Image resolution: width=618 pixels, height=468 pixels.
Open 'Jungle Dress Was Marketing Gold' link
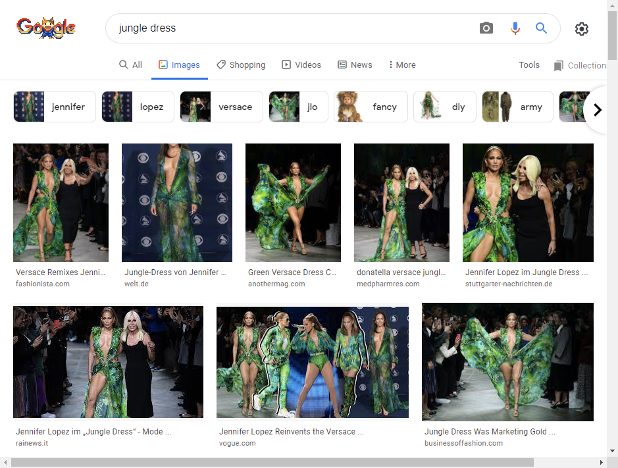[x=490, y=432]
